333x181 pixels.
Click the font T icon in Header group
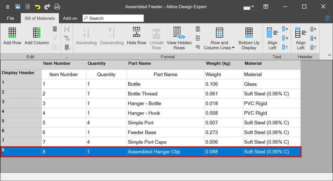[x=313, y=47]
